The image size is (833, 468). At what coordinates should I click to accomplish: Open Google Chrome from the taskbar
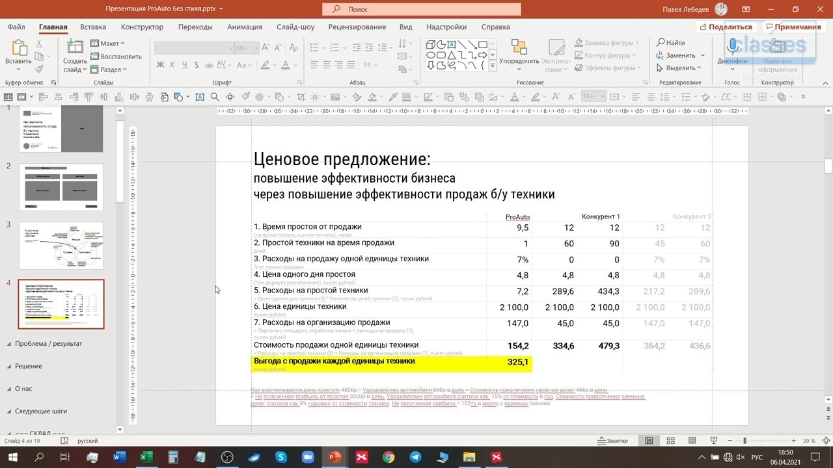[x=388, y=458]
